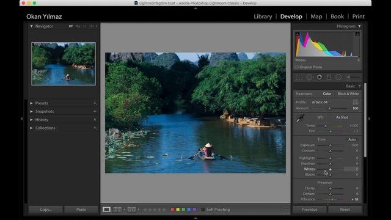Click the Okan Yılmaz identity plate

44,16
